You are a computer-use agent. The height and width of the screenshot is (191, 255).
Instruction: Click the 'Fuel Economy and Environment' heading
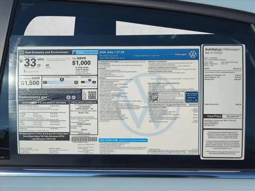[47, 52]
